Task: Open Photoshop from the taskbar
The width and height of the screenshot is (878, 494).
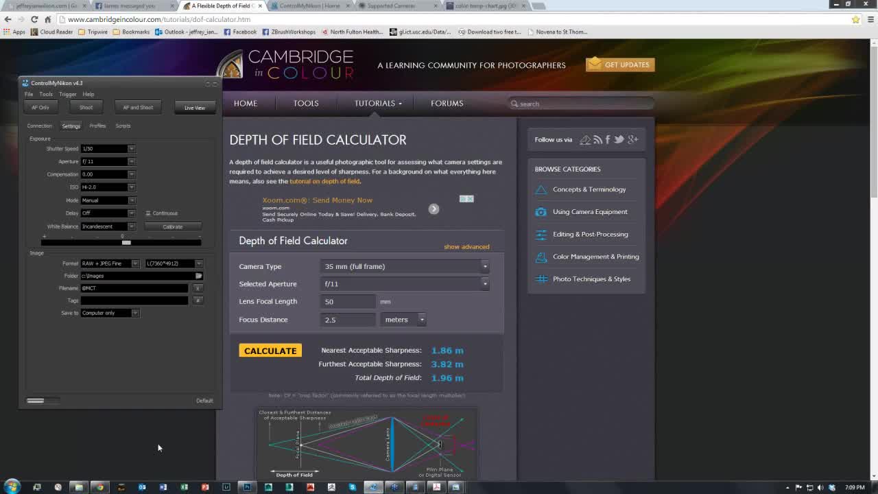Action: coord(247,487)
